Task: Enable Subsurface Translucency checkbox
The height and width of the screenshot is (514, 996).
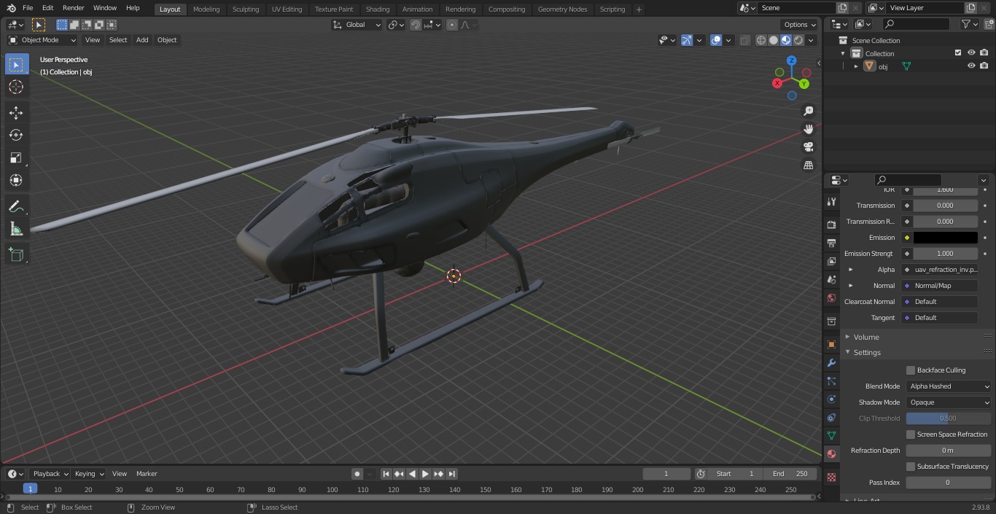Action: click(x=911, y=467)
